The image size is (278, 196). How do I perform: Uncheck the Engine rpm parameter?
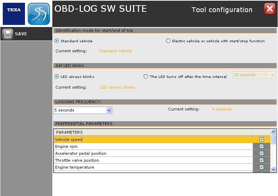tap(261, 146)
